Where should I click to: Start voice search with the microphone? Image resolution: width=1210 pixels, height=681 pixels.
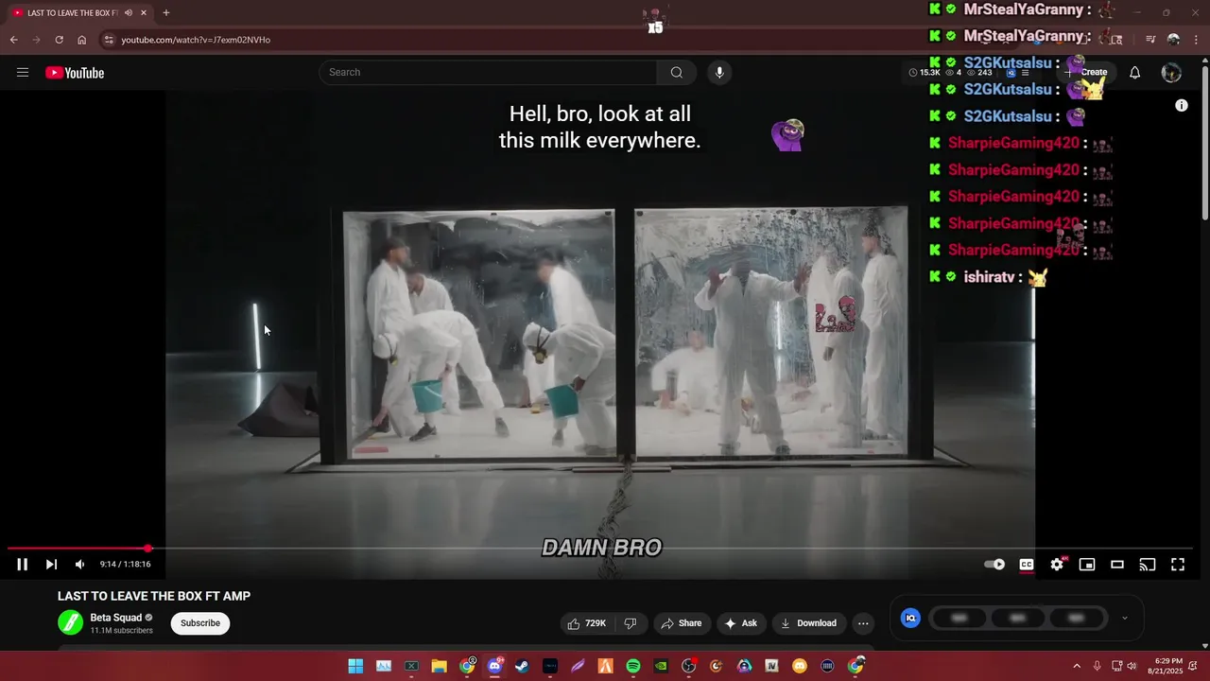pos(719,73)
